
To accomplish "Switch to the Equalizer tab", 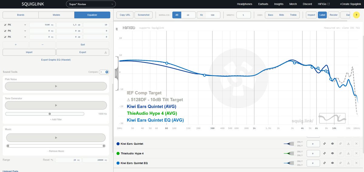I will pos(92,15).
